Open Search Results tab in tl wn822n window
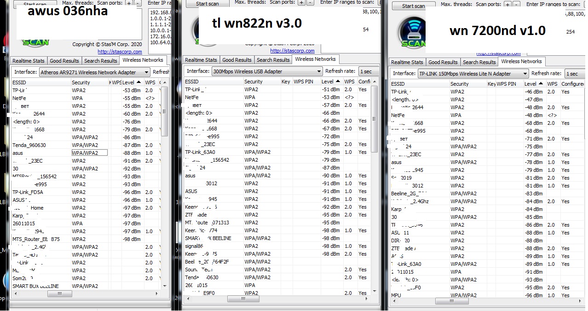The height and width of the screenshot is (311, 588). tap(273, 60)
